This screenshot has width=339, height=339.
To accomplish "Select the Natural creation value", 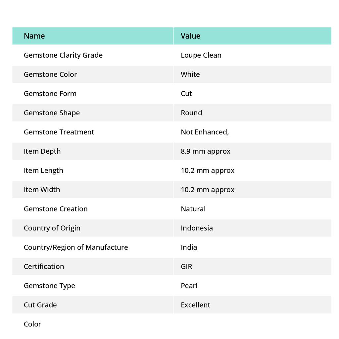I will point(193,209).
